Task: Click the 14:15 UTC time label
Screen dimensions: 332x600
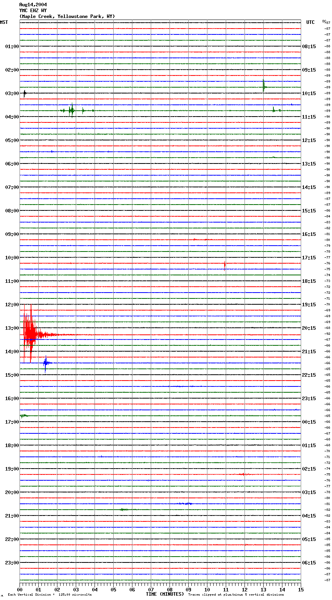Action: pos(309,187)
